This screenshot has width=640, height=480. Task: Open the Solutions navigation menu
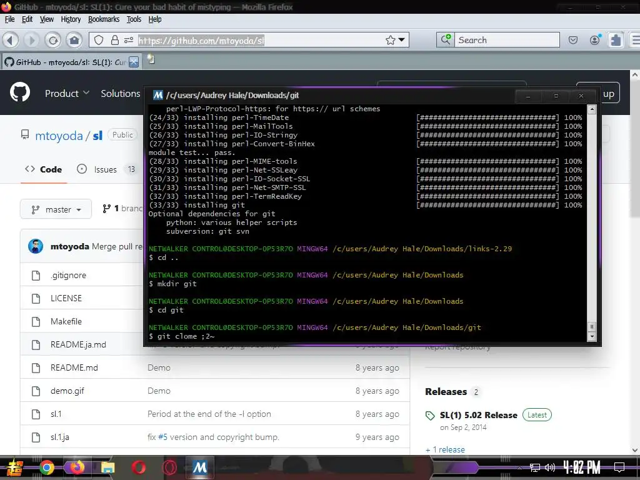point(121,94)
